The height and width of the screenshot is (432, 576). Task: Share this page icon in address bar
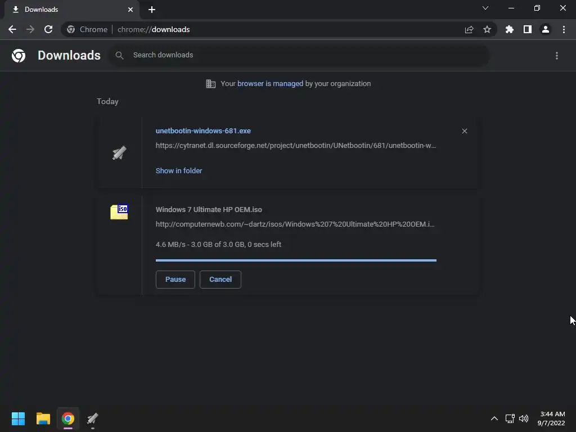469,29
